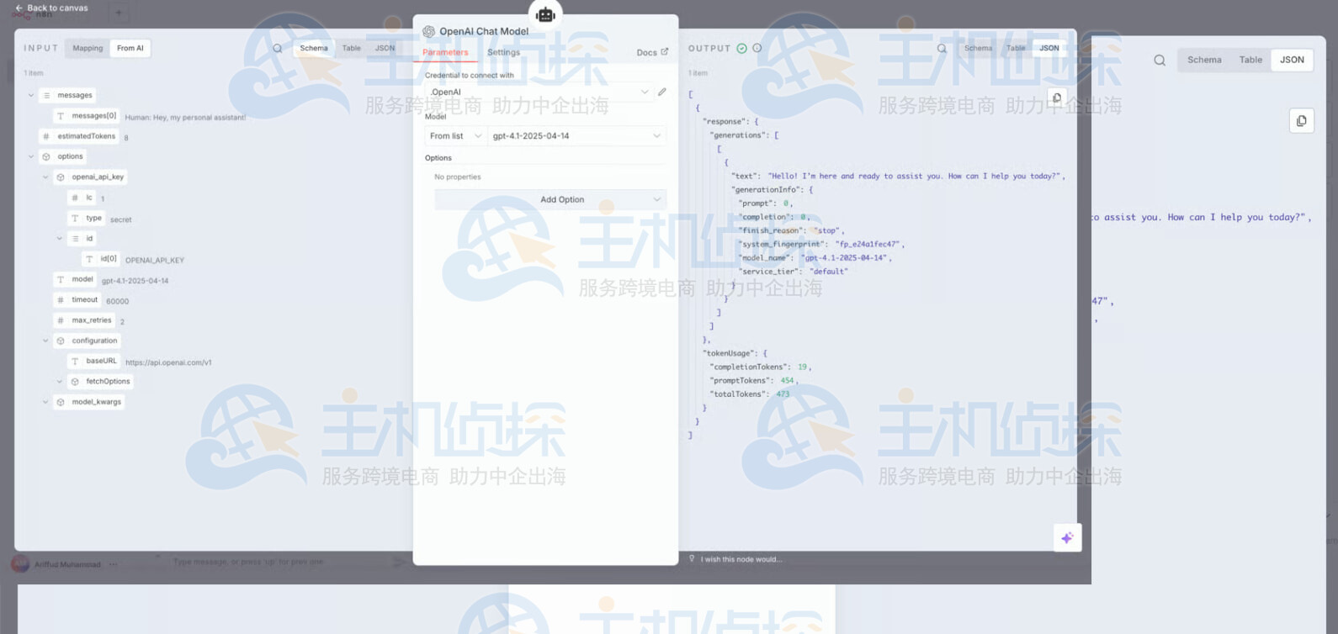Click the lightbulb icon beside the wish text
This screenshot has height=634, width=1338.
coord(692,558)
